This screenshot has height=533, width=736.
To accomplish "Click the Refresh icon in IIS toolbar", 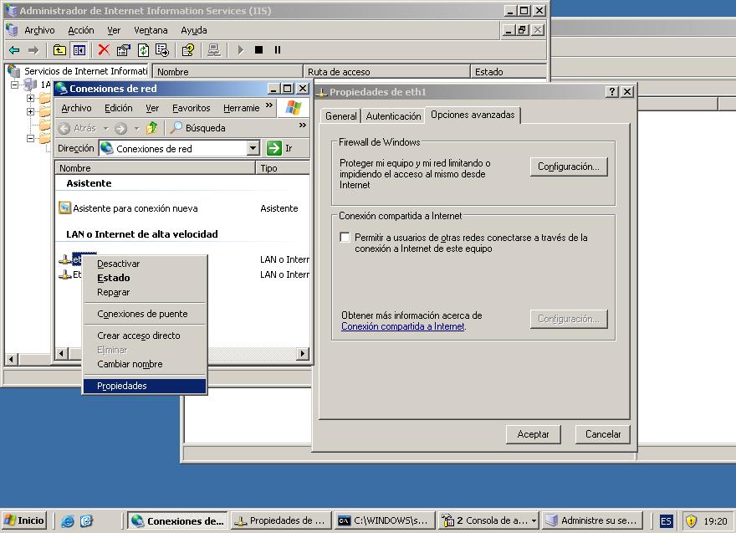I will (144, 50).
